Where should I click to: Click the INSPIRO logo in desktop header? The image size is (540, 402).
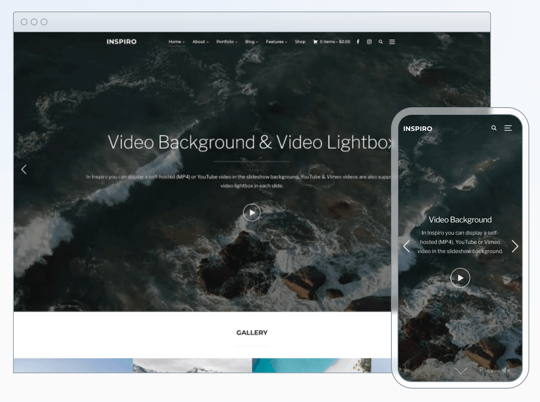point(121,42)
